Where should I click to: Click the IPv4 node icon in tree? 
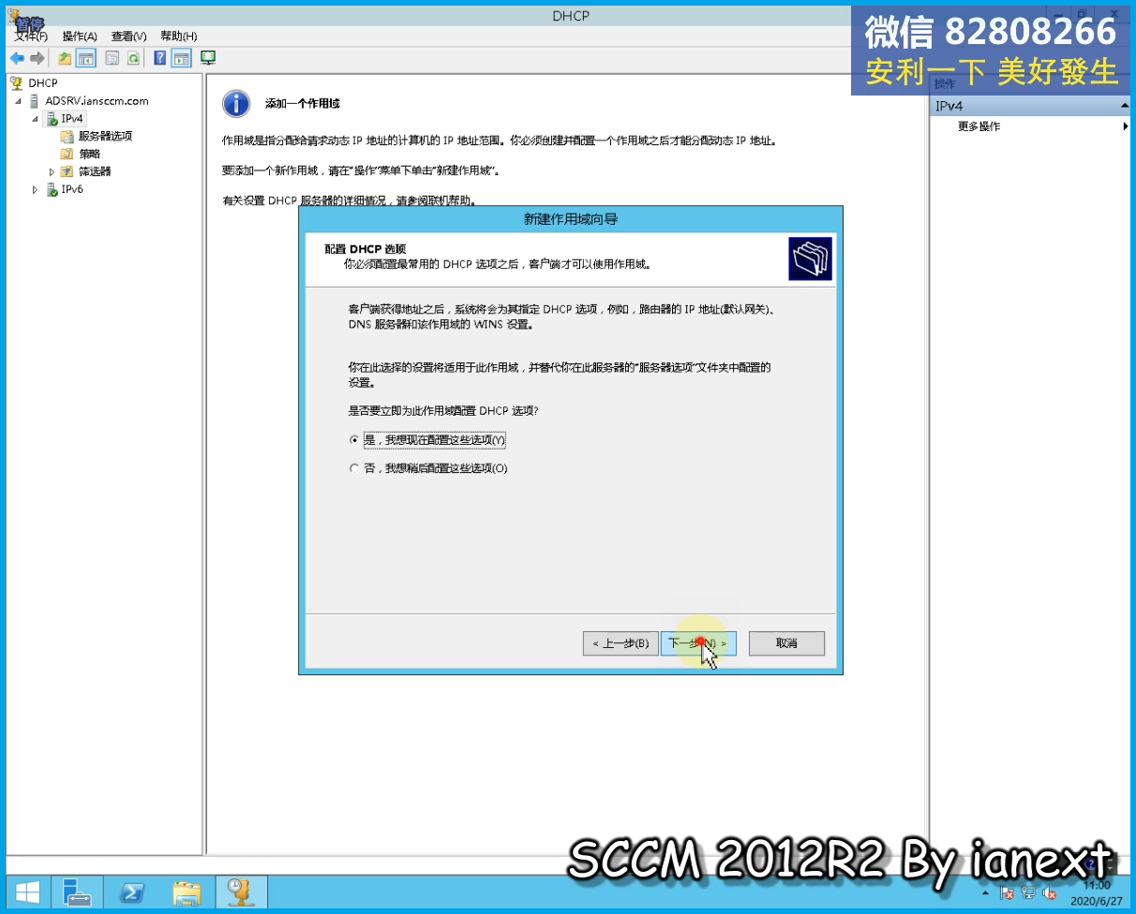(52, 119)
